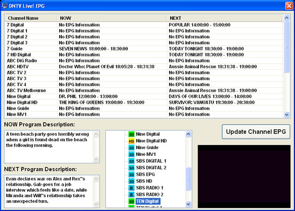Select SBS DIGITAL 2 in the channel tree
This screenshot has width=295, height=211.
[151, 168]
